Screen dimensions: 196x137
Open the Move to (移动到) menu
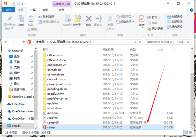pos(67,21)
